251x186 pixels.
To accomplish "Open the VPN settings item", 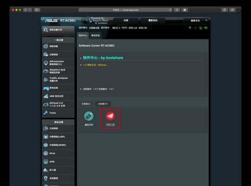I will [x=58, y=162].
